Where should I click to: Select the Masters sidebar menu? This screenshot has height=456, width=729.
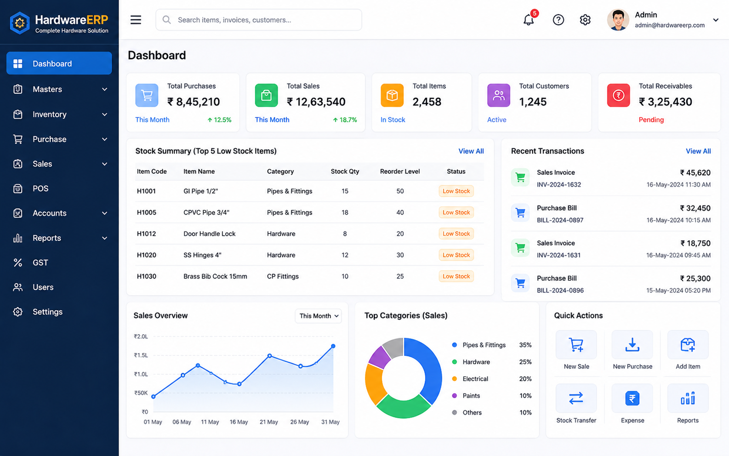59,89
